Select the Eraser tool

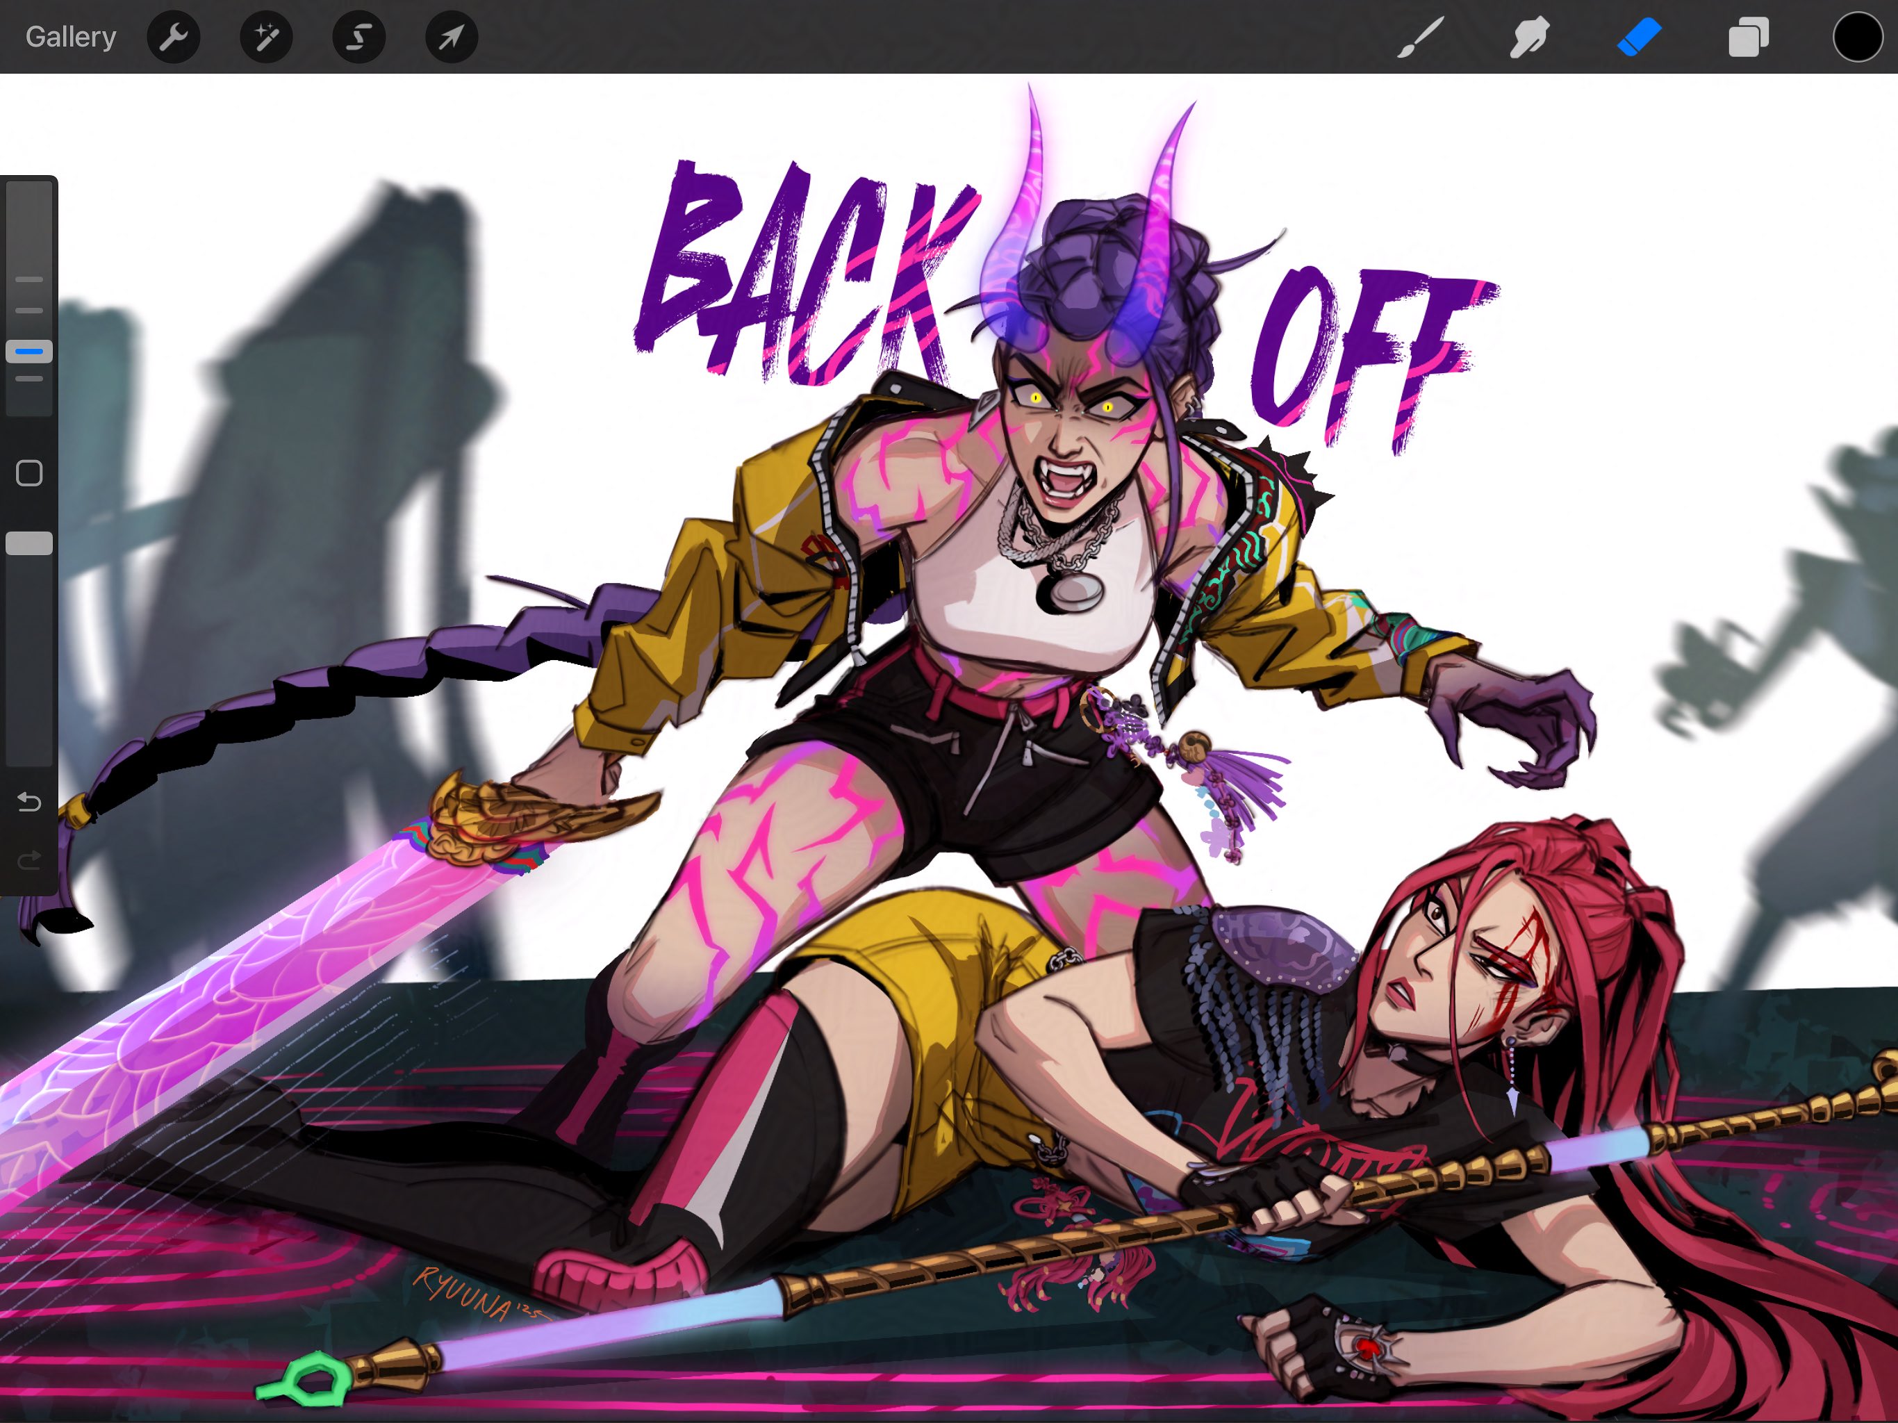(x=1639, y=38)
